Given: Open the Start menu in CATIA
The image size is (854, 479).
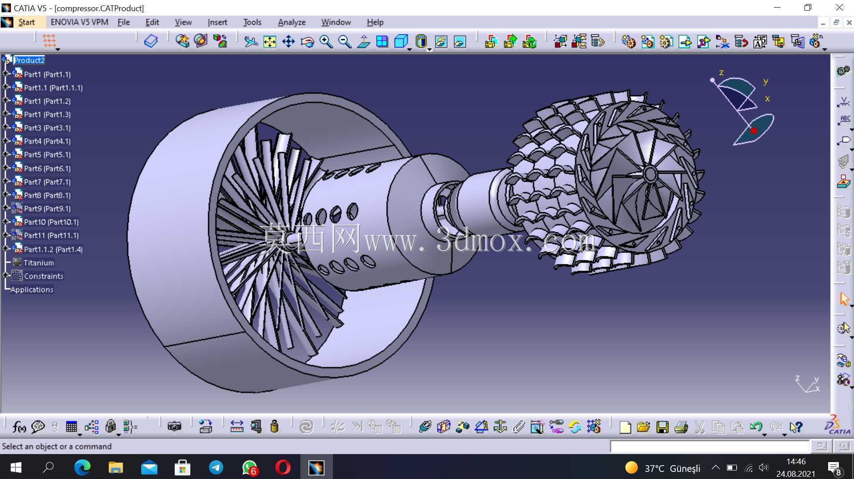Looking at the screenshot, I should pyautogui.click(x=26, y=22).
